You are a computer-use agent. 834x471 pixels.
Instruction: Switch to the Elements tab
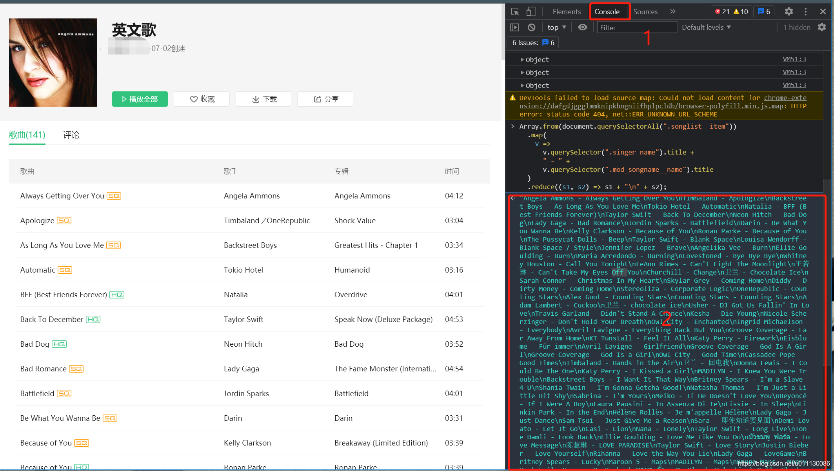point(566,12)
